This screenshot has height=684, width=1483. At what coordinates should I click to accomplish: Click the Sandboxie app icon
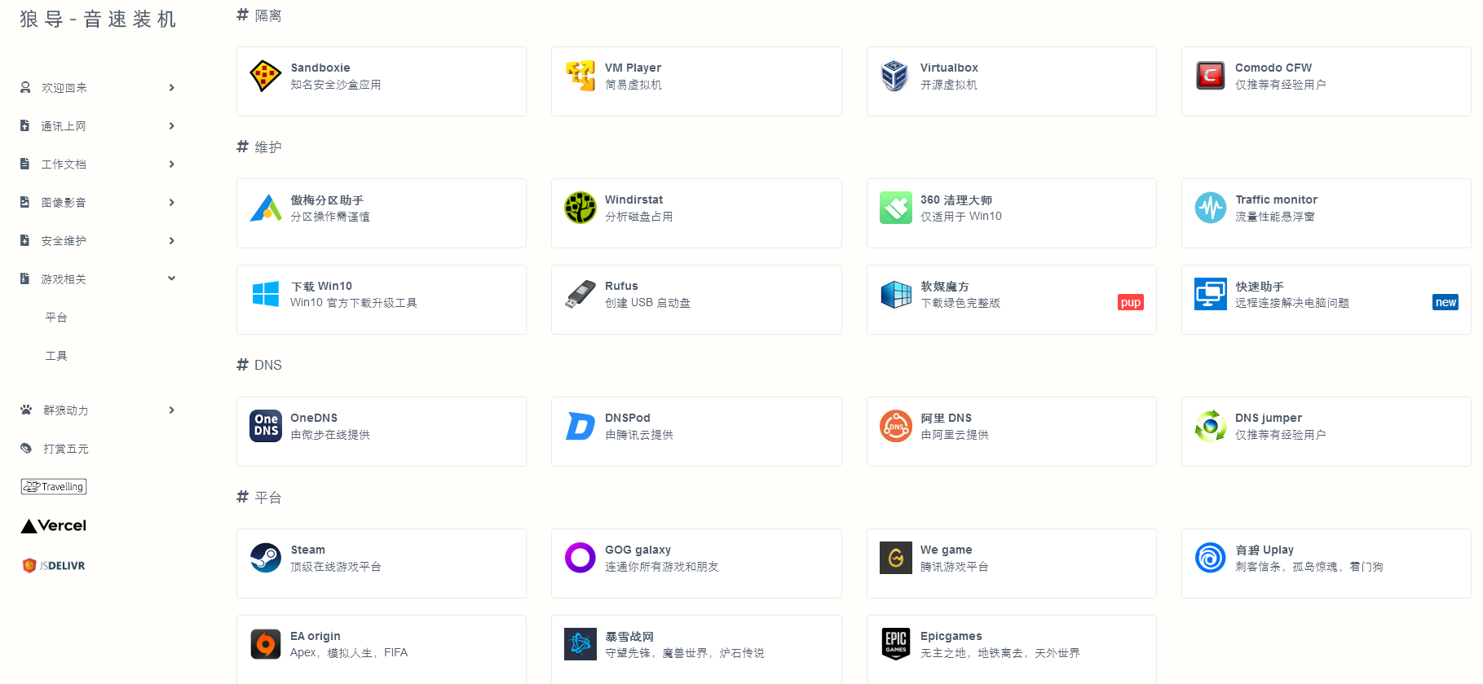coord(265,76)
